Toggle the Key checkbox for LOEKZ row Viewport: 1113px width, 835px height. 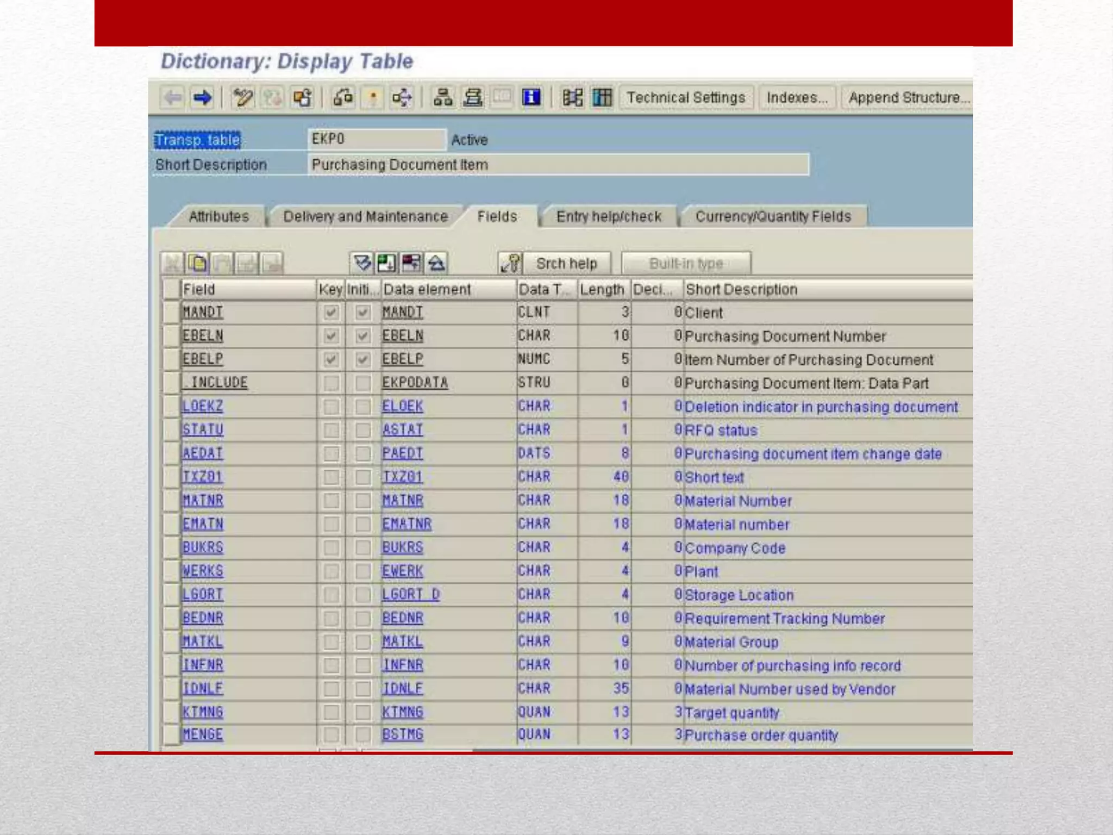[330, 407]
